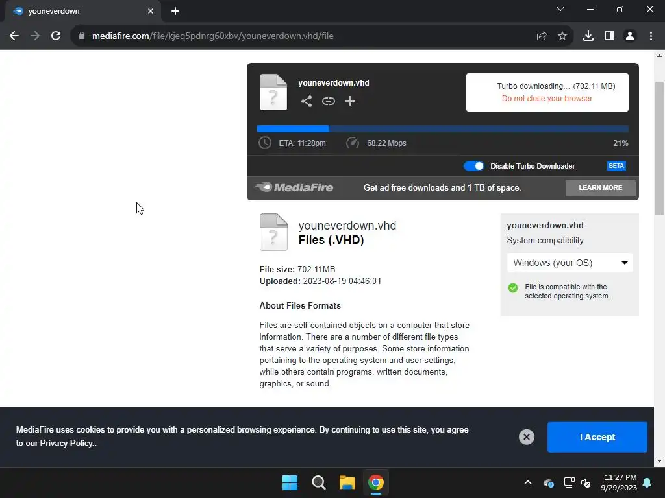
Task: Open the Chrome three-dot menu
Action: coord(651,36)
